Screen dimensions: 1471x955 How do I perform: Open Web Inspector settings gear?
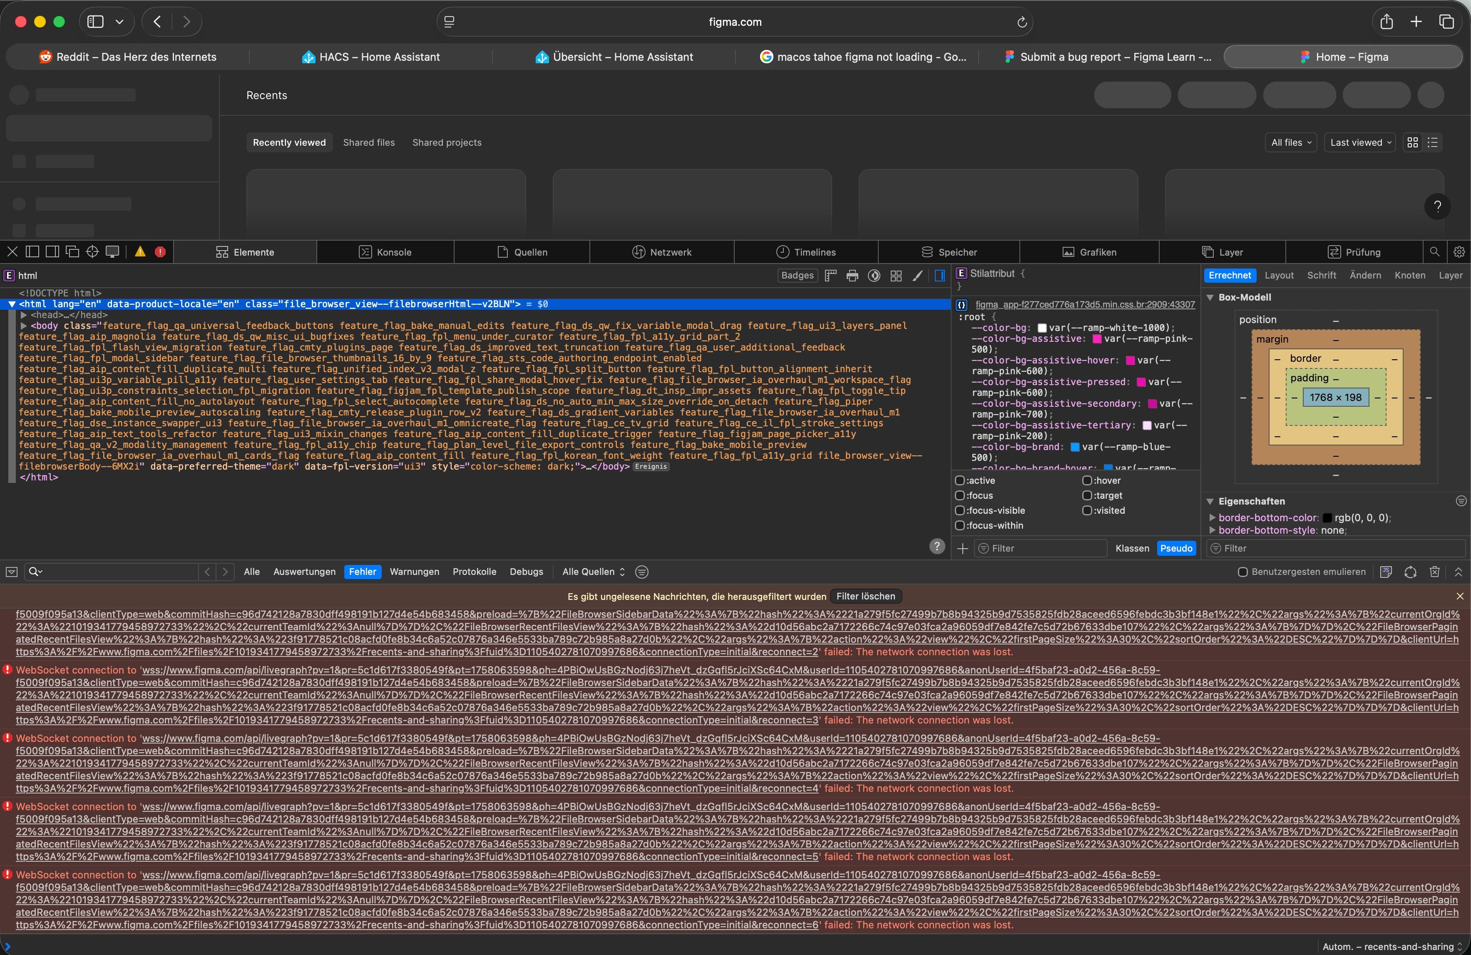pyautogui.click(x=1459, y=251)
